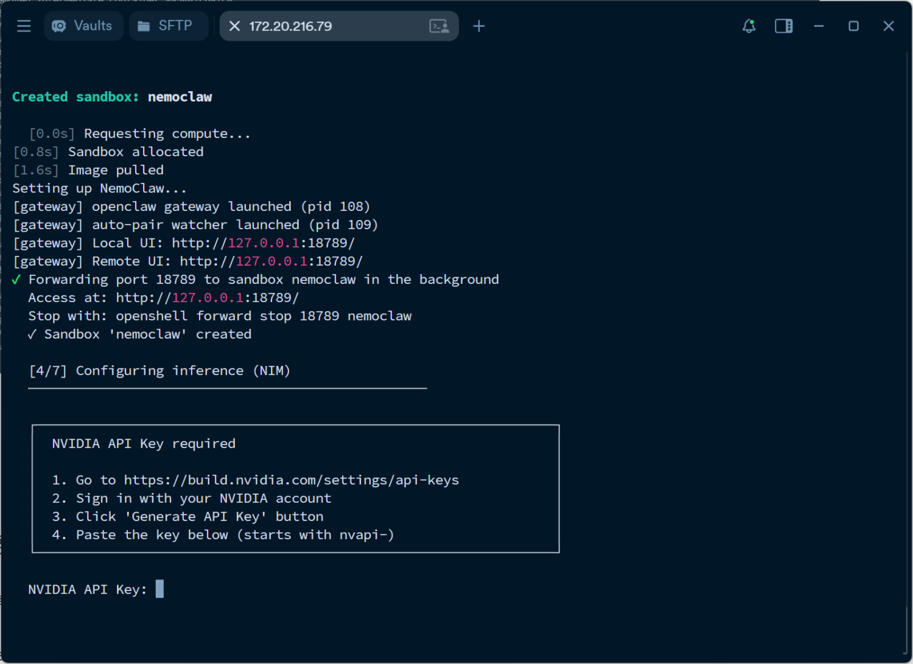Close the Termius window
Screen dimensions: 913x664
tap(888, 26)
